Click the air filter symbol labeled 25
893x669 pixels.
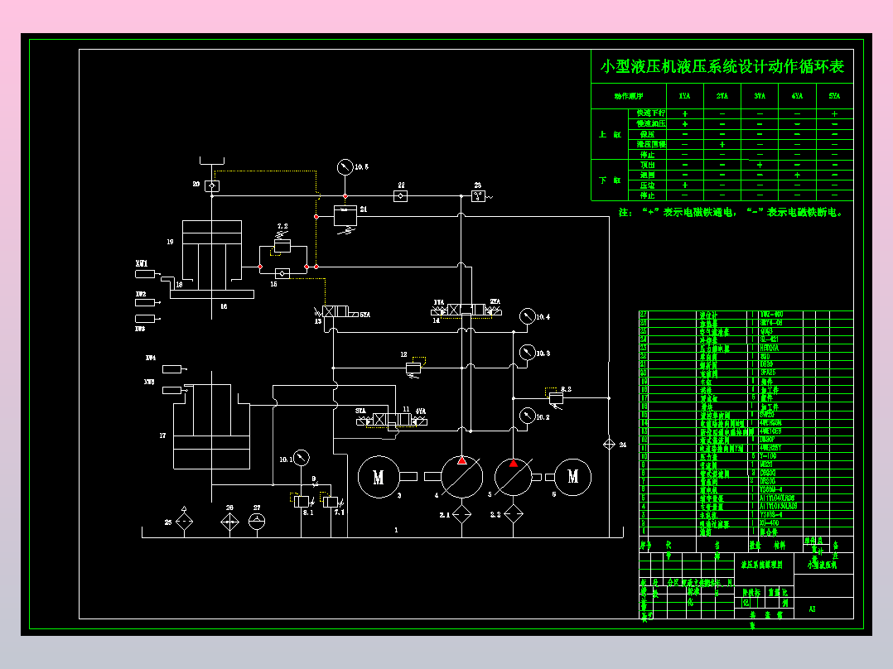184,521
